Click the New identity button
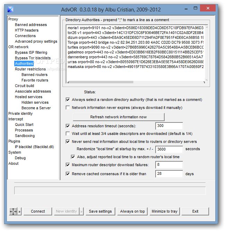Viewport: 225px width, 231px height. tap(67, 212)
